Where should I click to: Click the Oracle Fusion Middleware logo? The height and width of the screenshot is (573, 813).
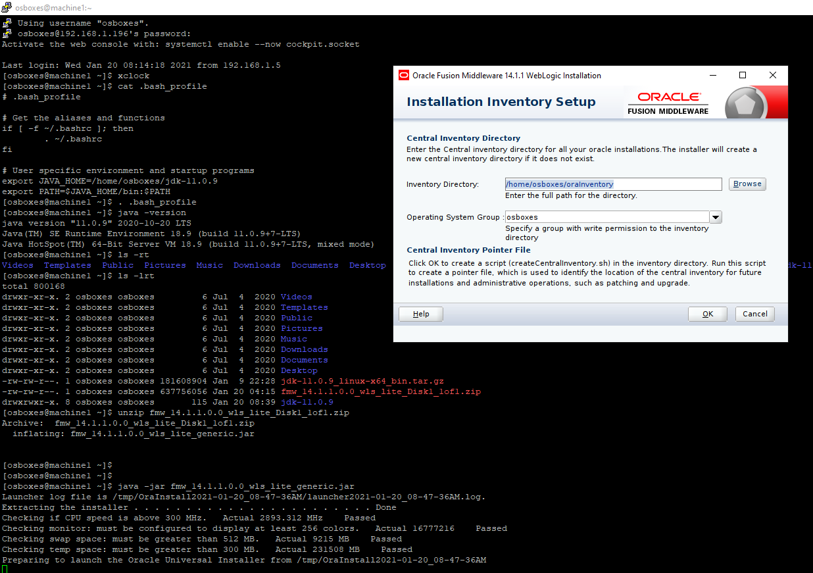point(668,103)
